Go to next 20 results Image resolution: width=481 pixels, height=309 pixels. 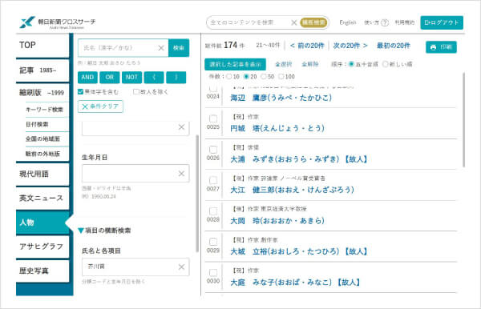(x=350, y=46)
